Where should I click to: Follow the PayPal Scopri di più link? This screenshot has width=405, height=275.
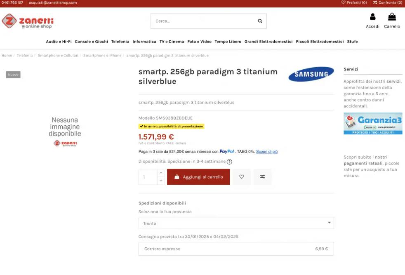pyautogui.click(x=267, y=152)
